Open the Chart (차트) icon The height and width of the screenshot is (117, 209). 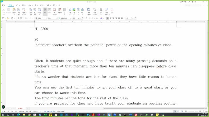[82, 11]
